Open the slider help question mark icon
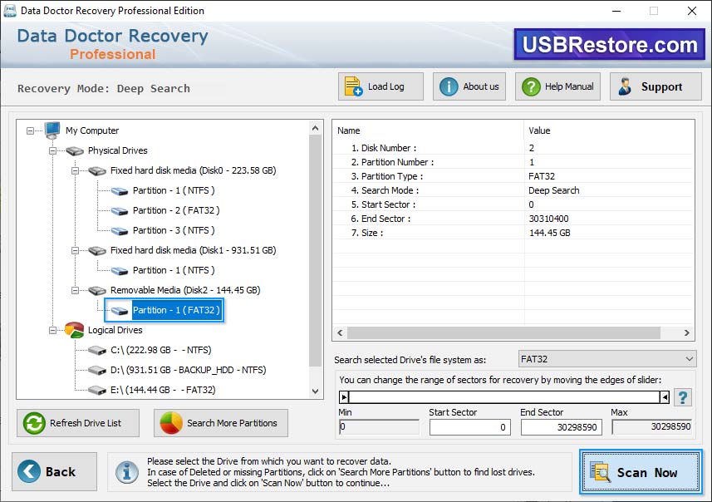The image size is (712, 502). [x=682, y=397]
